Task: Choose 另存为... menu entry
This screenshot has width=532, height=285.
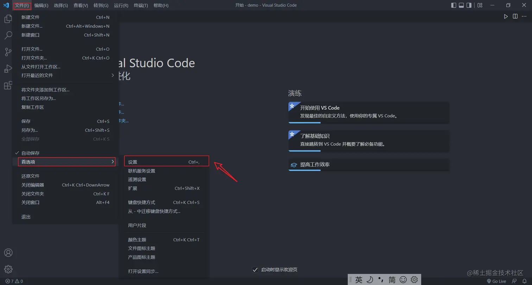Action: click(x=66, y=130)
